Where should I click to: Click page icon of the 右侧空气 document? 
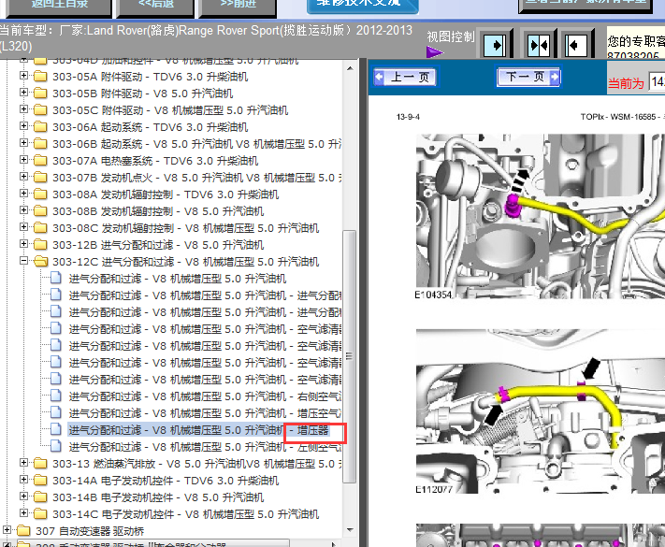[x=56, y=396]
